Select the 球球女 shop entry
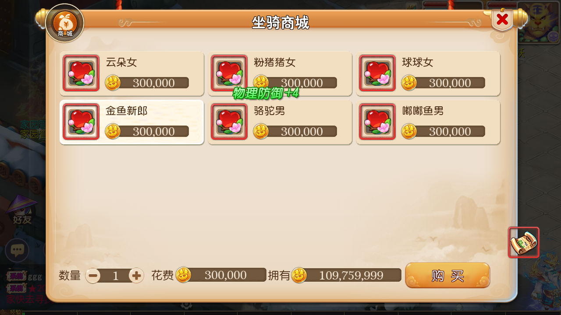Screen dimensions: 561x315 click(x=428, y=73)
